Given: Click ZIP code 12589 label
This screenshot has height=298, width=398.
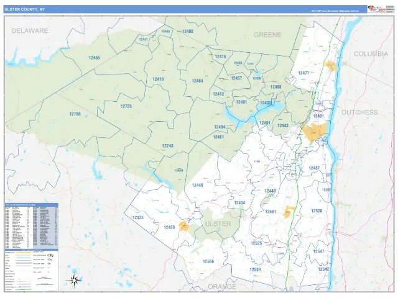Looking at the screenshot, I should [255, 269].
